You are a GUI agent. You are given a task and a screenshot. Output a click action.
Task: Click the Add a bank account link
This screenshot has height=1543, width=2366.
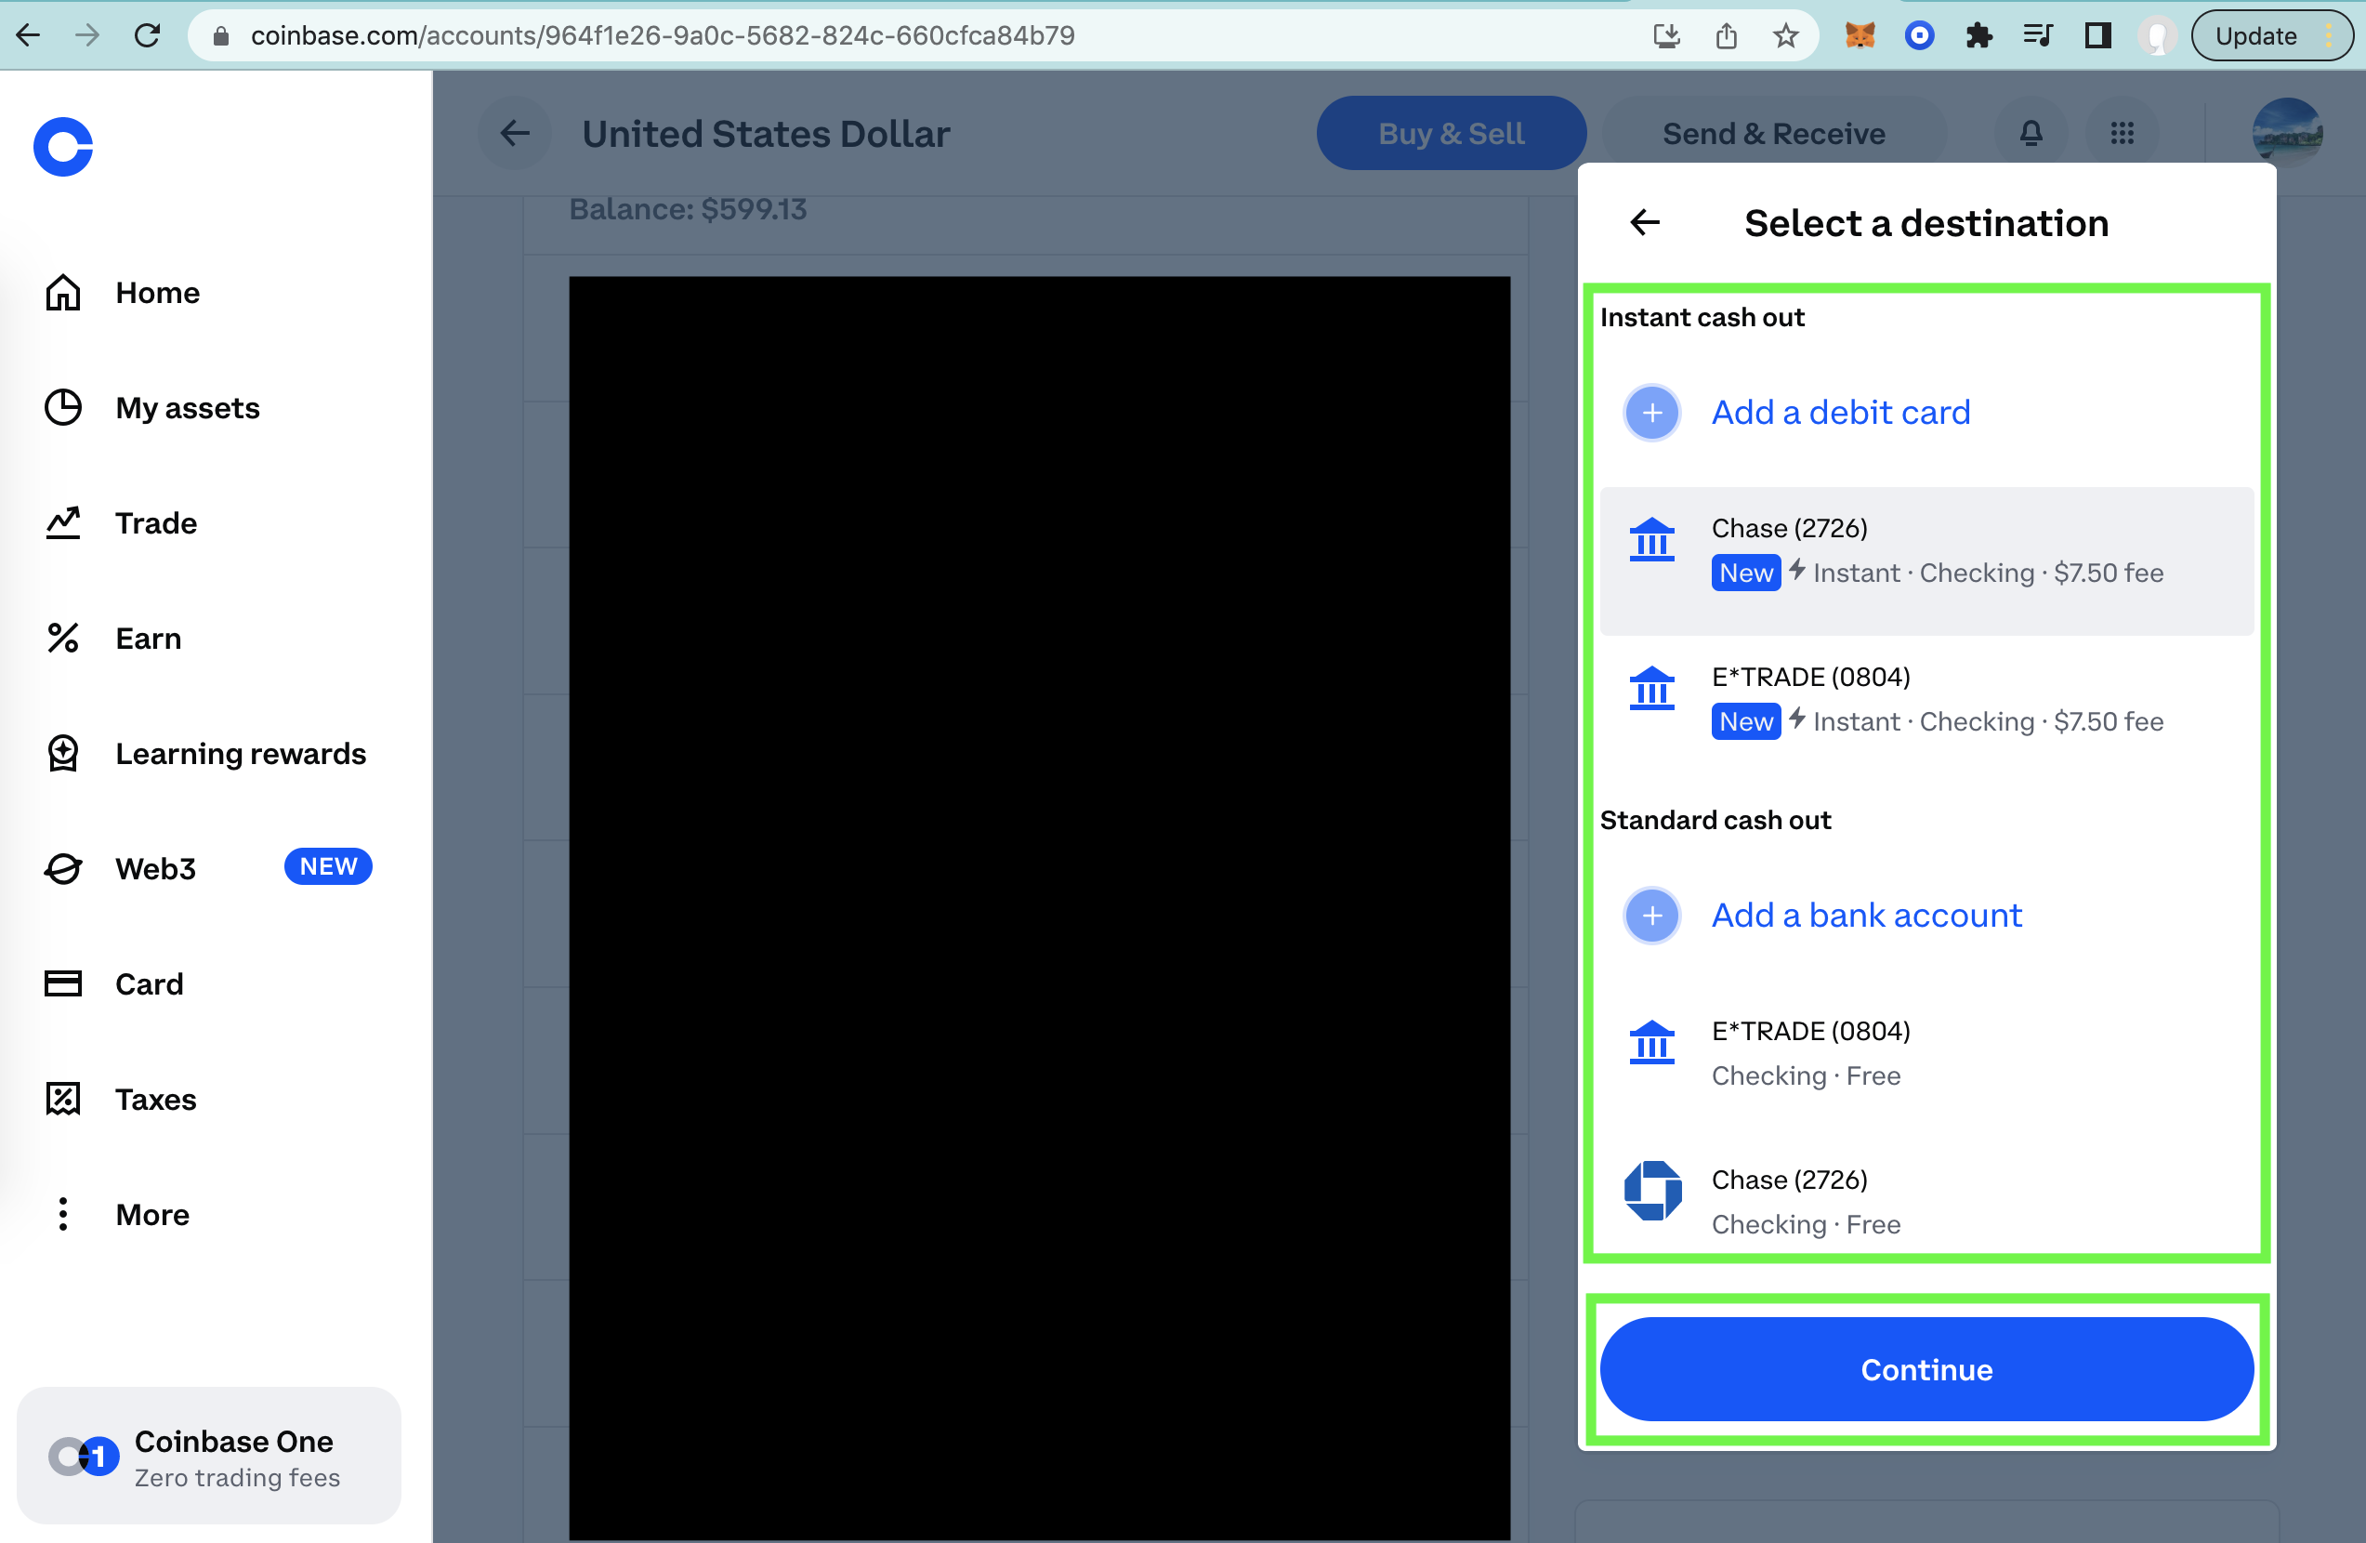(x=1867, y=916)
